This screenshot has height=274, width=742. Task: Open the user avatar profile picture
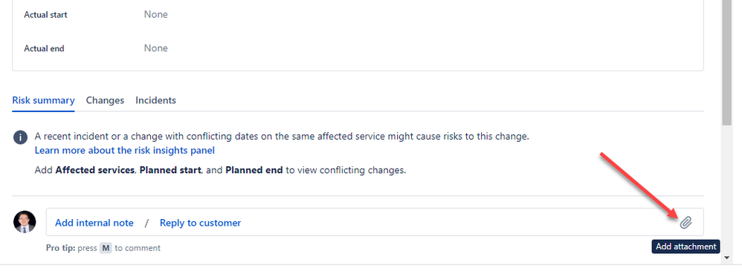25,222
